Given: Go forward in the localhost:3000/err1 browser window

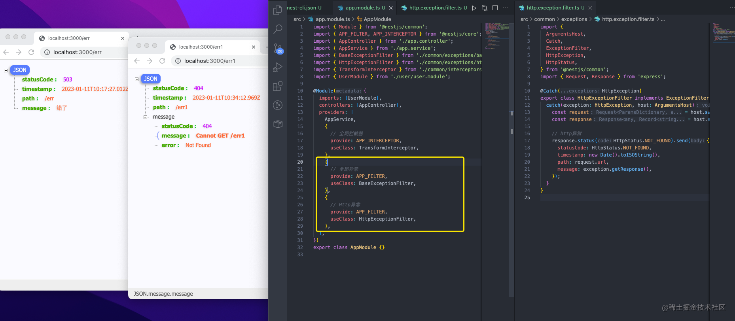Looking at the screenshot, I should [x=150, y=61].
